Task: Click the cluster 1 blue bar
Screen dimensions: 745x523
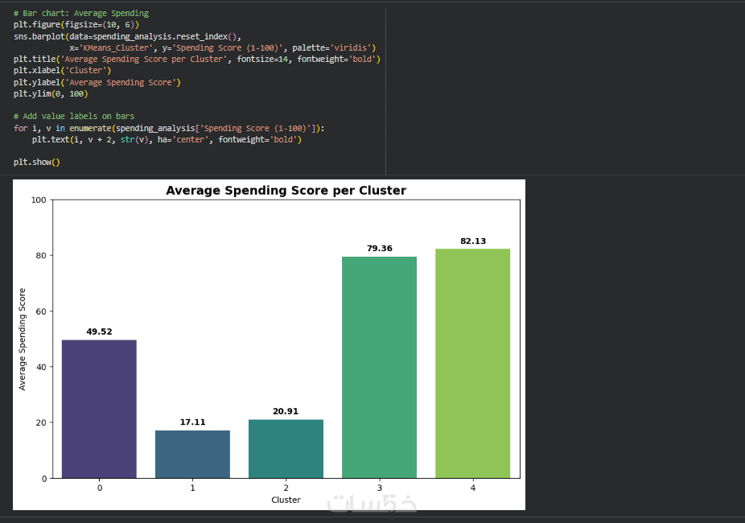Action: click(x=192, y=454)
